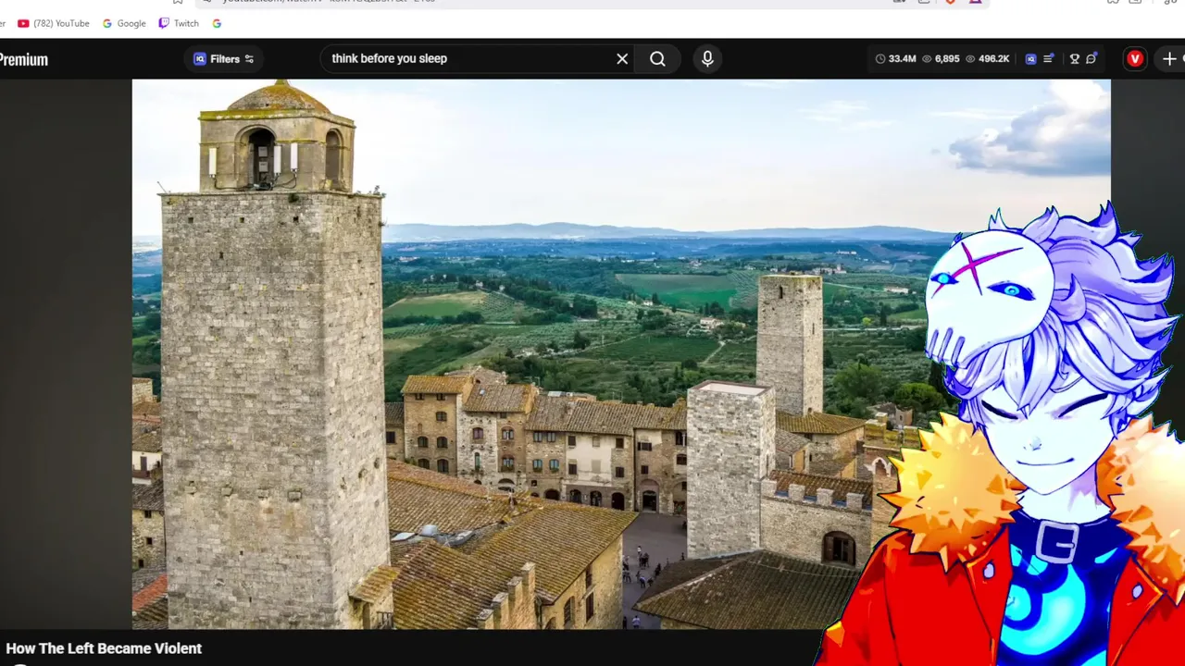Open the blue vidIQ logo icon
1185x666 pixels.
tap(1030, 59)
